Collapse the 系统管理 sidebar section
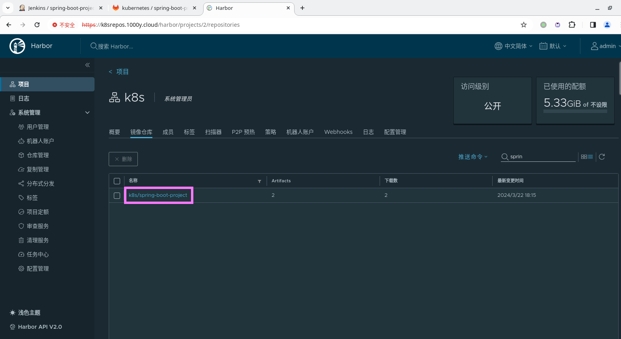Screen dimensions: 621x339 coord(87,113)
